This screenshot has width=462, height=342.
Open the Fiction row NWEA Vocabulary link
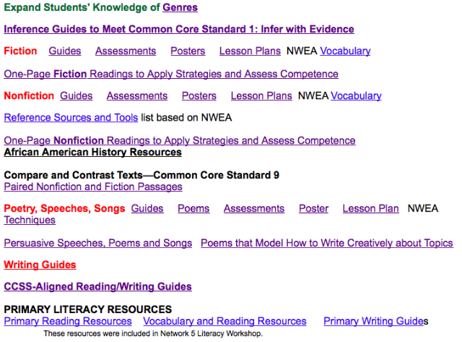(x=345, y=51)
